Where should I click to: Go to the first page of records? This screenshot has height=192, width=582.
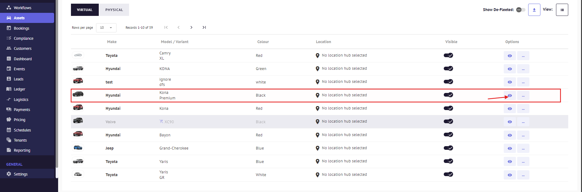pos(166,28)
